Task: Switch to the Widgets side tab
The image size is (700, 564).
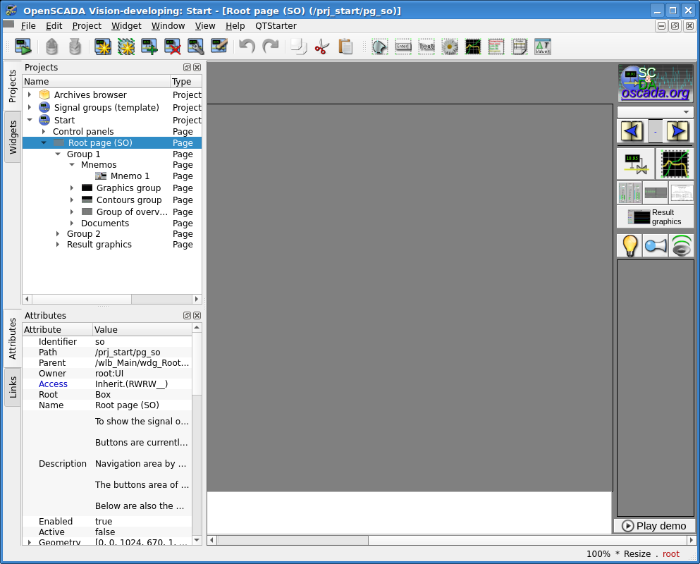Action: (13, 137)
